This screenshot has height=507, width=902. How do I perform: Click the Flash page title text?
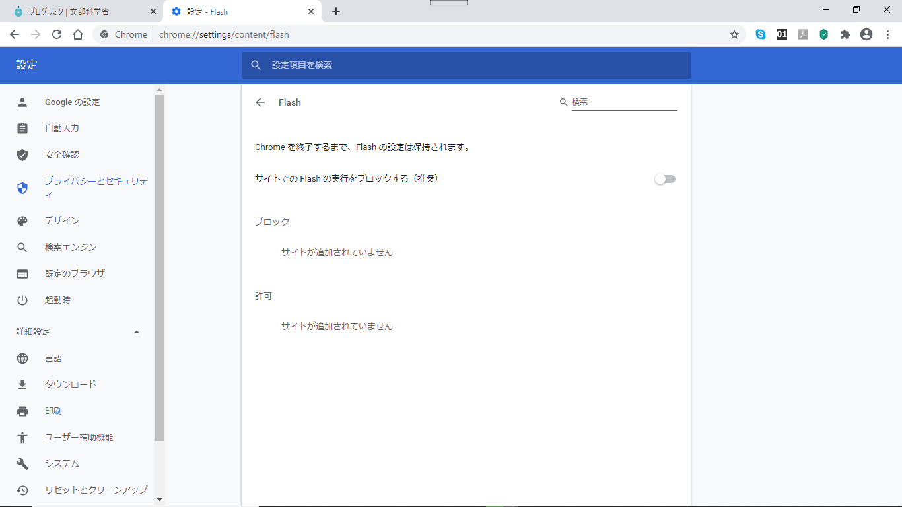pos(290,102)
